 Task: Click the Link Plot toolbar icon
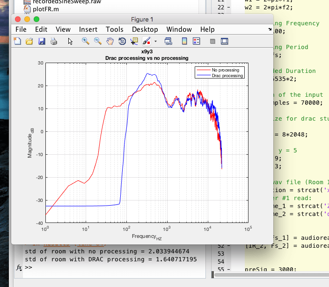tap(168, 41)
